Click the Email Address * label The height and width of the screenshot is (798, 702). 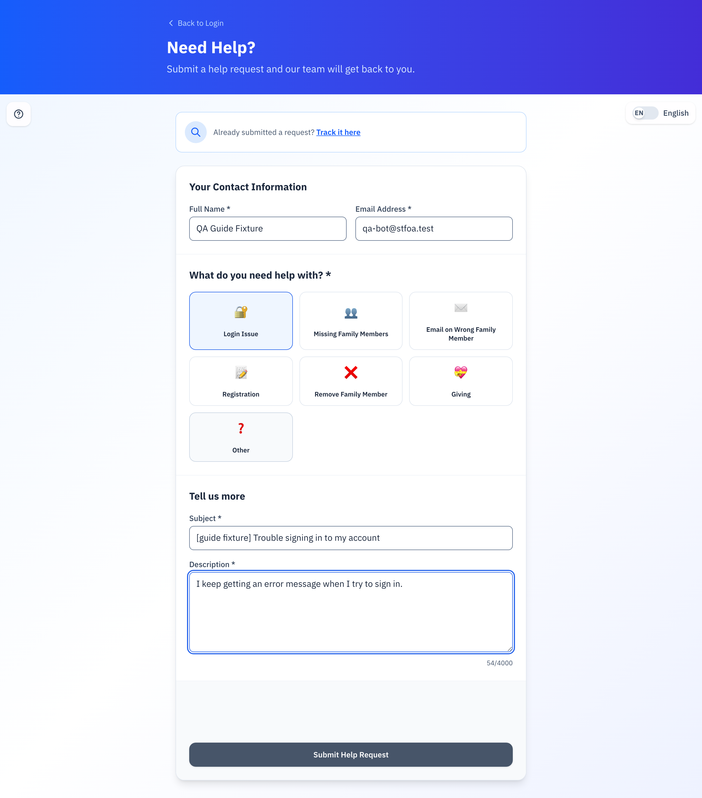[383, 209]
